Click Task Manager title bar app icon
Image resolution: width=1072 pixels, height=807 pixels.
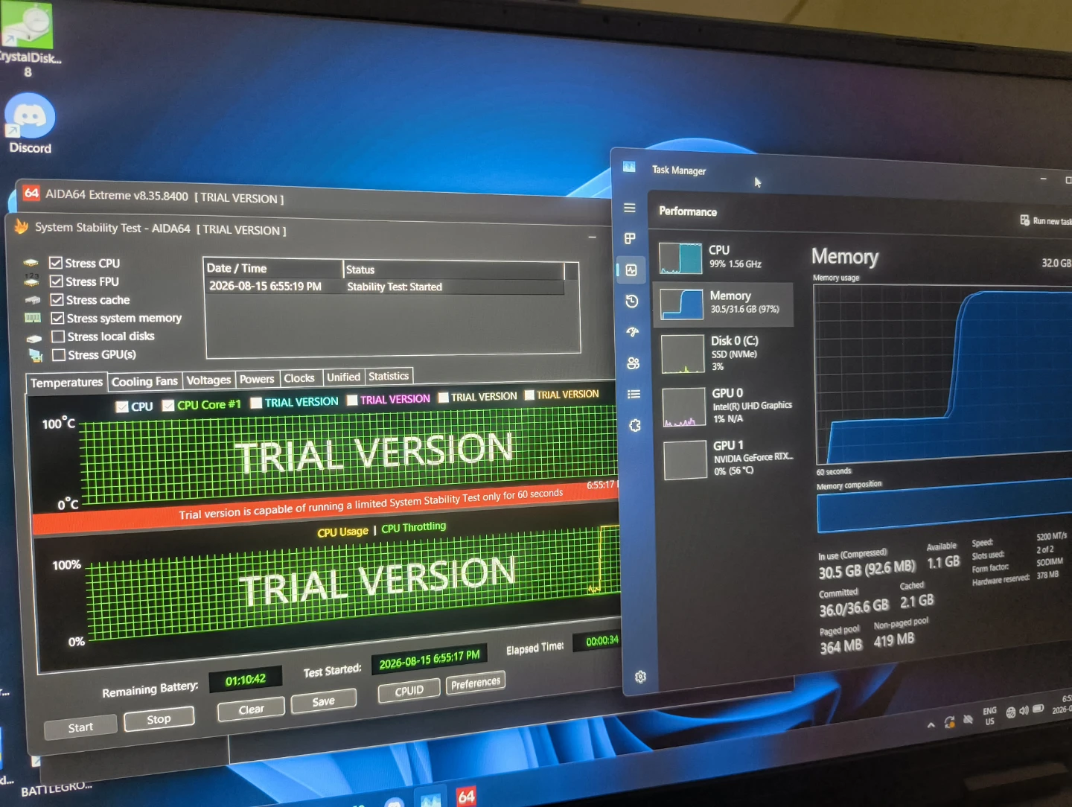coord(630,168)
